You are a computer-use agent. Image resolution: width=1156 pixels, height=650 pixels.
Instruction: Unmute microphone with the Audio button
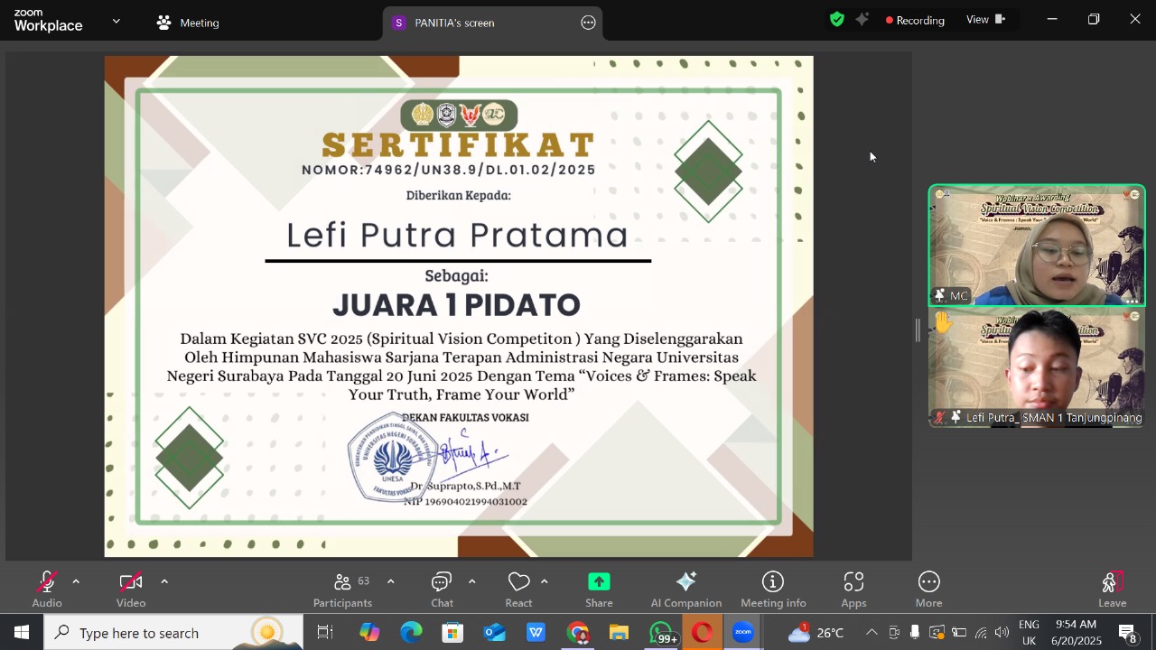[x=47, y=590]
